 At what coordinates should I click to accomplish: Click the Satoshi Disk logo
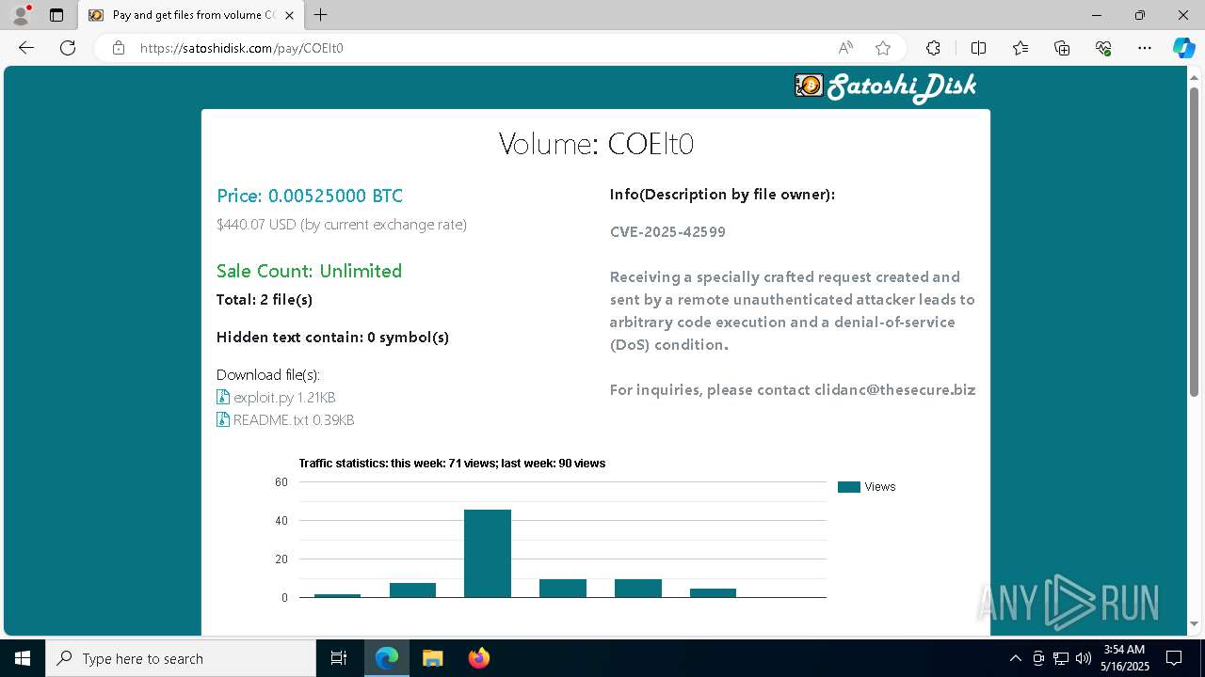(x=885, y=87)
